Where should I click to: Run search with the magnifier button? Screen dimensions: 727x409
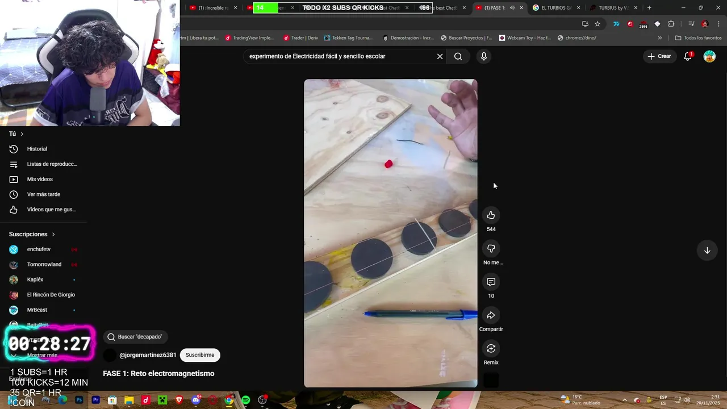458,56
